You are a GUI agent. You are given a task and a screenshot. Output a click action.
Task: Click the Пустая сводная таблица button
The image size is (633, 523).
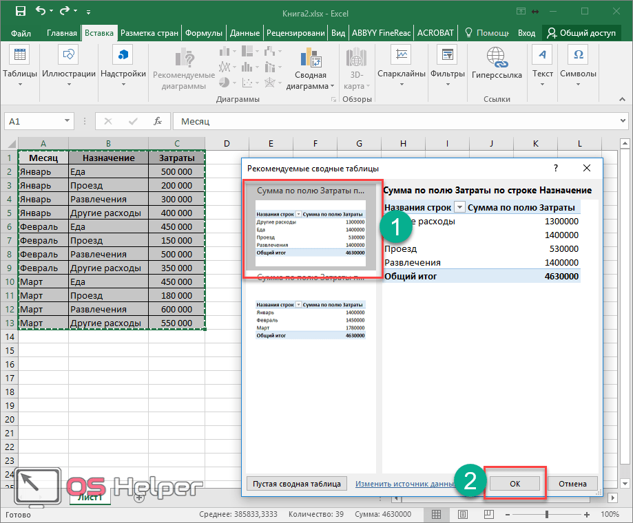point(296,484)
